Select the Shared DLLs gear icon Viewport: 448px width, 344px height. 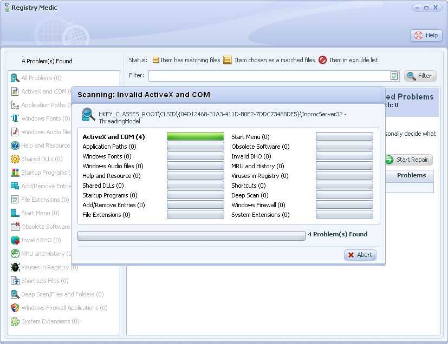(15, 159)
